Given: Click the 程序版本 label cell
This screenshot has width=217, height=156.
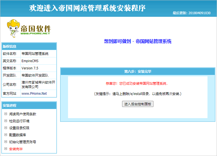Looking at the screenshot, I should pos(11,68).
